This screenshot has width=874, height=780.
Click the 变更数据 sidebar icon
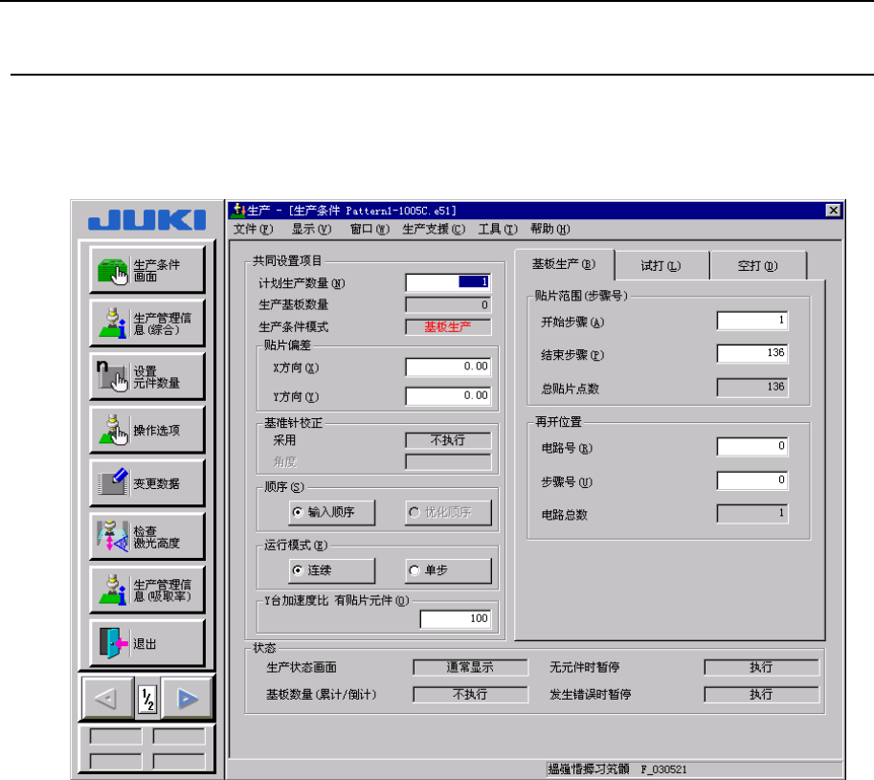click(147, 483)
